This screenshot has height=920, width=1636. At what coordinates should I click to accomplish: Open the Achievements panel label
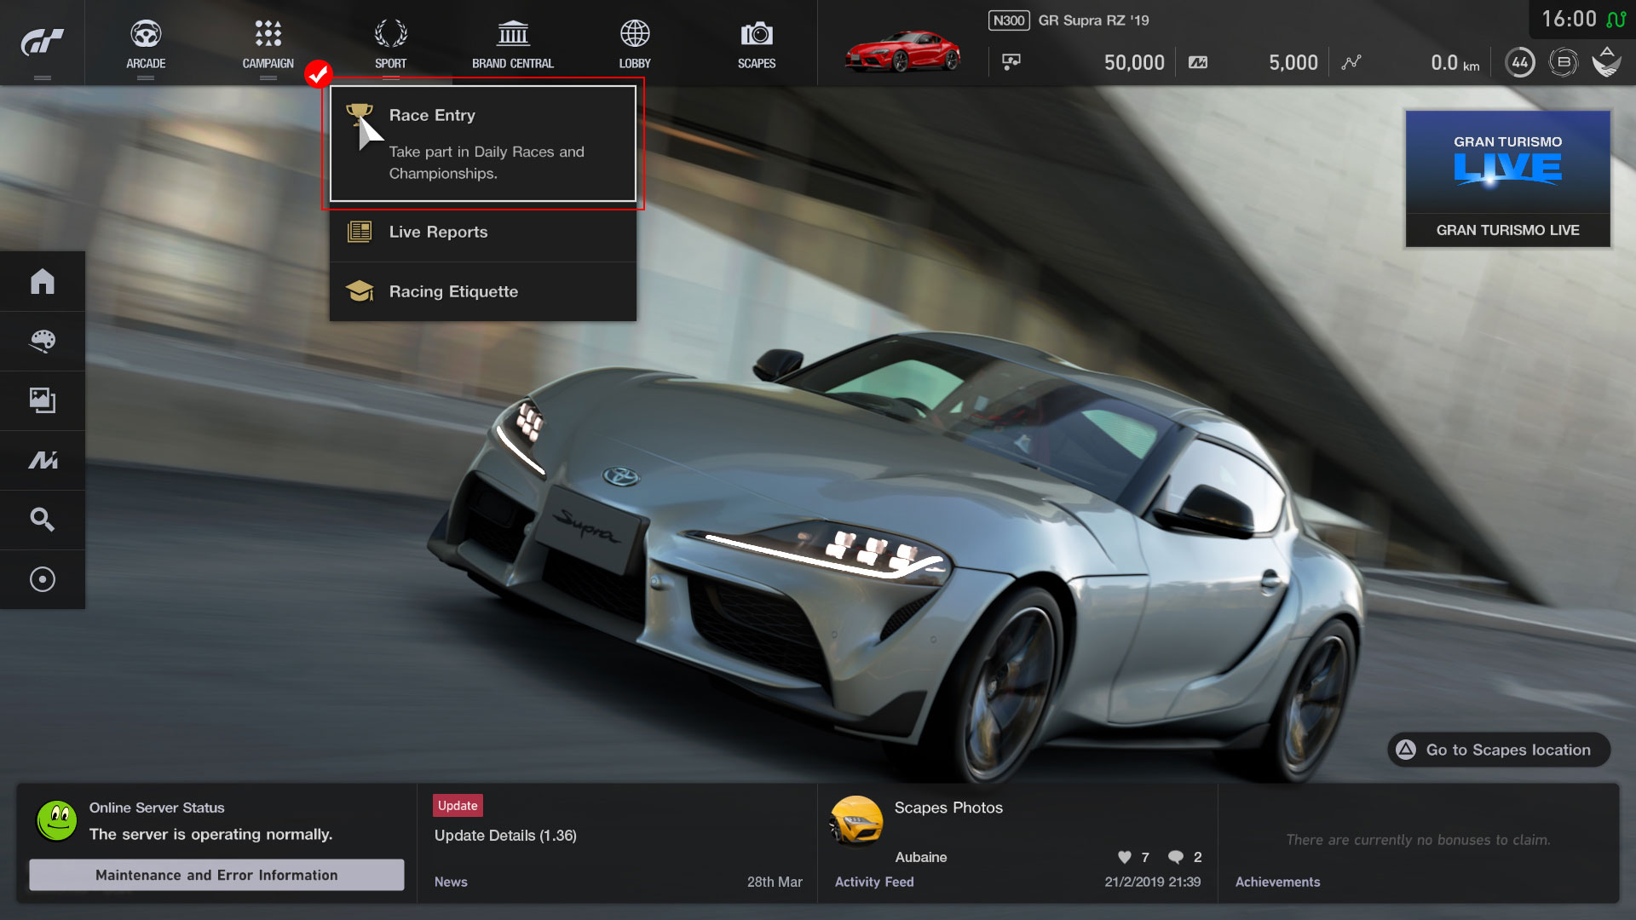pos(1278,882)
